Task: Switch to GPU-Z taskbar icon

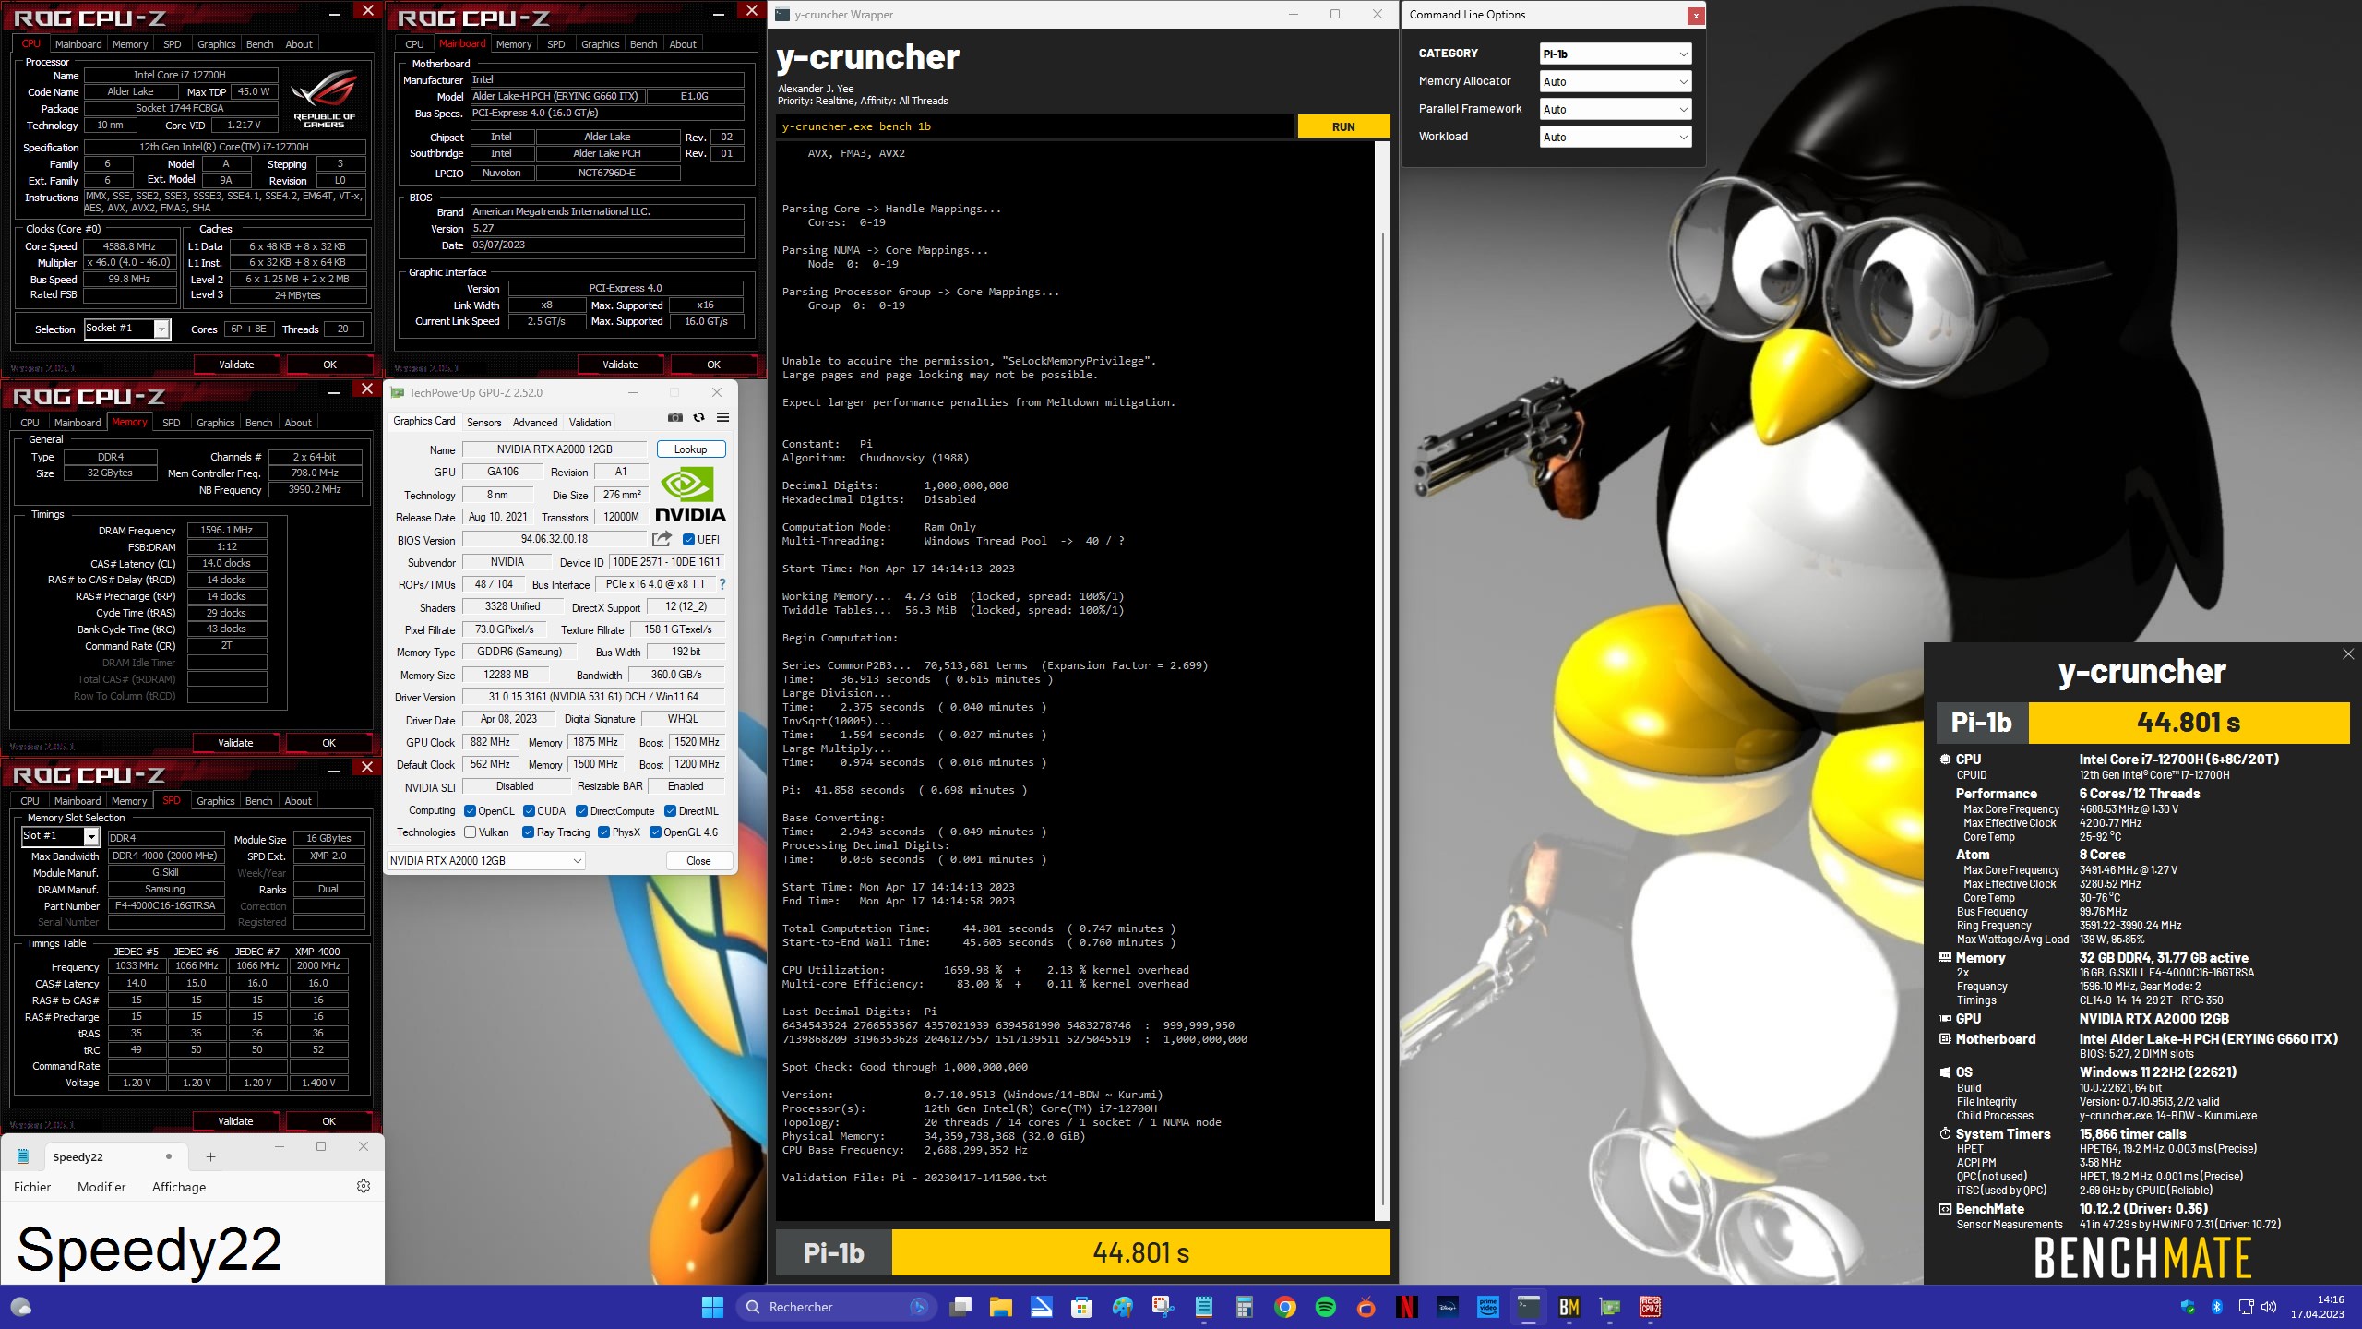Action: (x=1610, y=1307)
